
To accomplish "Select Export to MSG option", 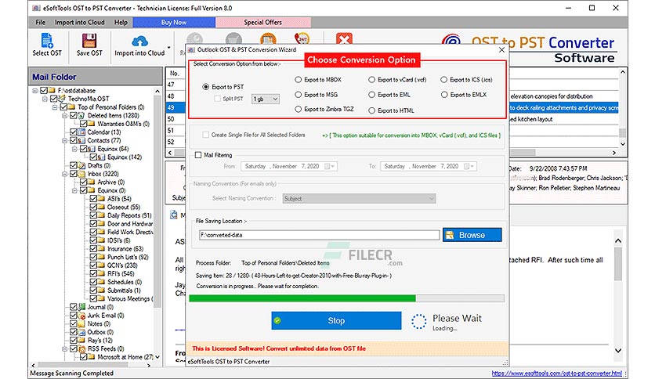I will pos(298,95).
